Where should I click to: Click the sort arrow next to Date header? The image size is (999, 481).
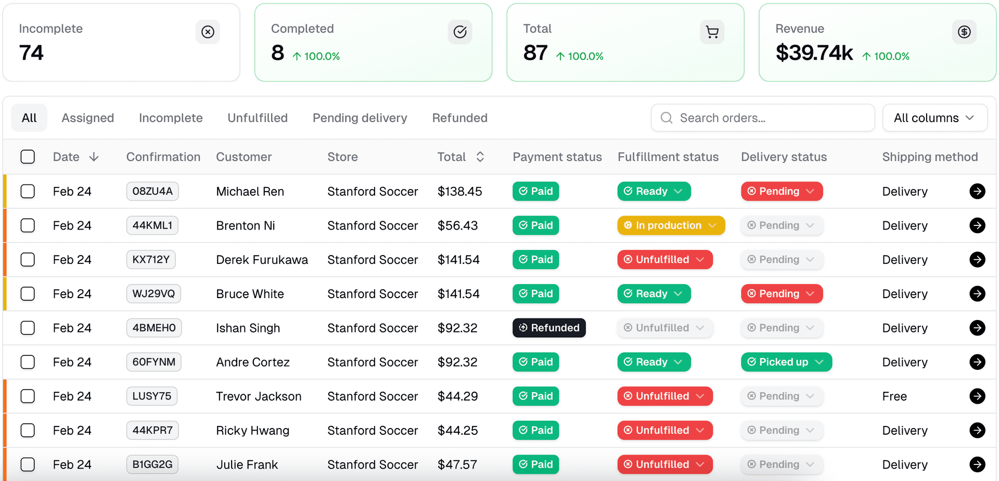point(94,156)
